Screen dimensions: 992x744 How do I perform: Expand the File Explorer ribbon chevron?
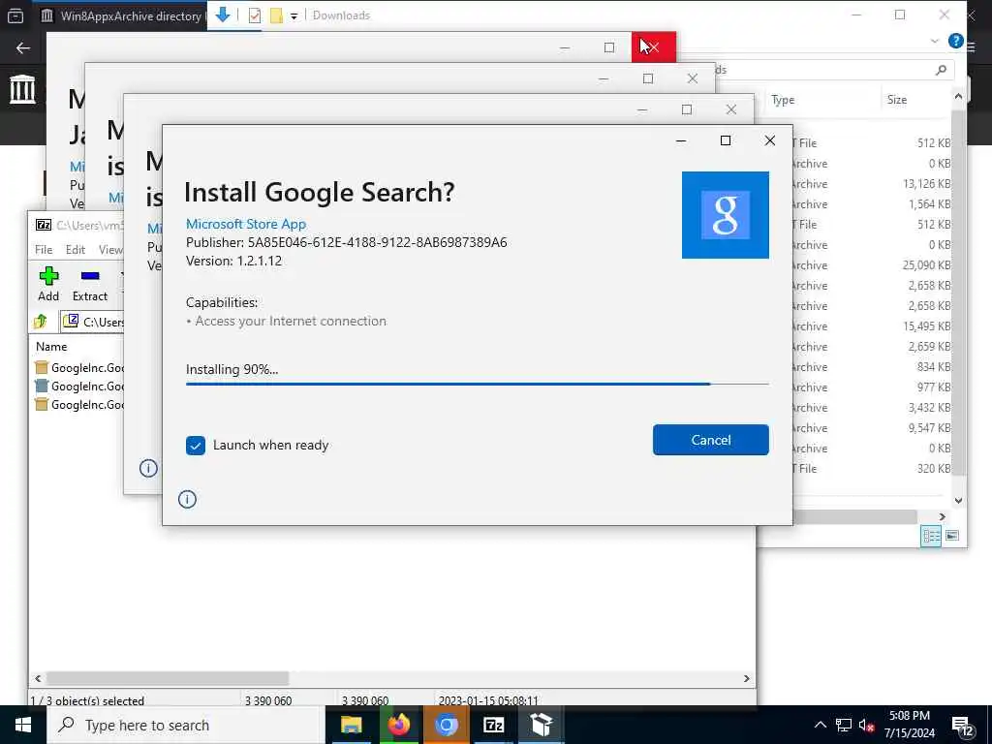pos(935,41)
